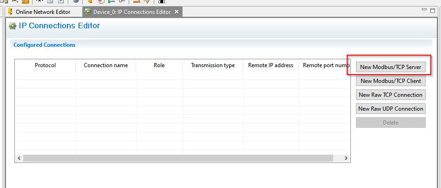Screen dimensions: 441x188
Task: Click the table's left scroll arrow
Action: [x=19, y=158]
